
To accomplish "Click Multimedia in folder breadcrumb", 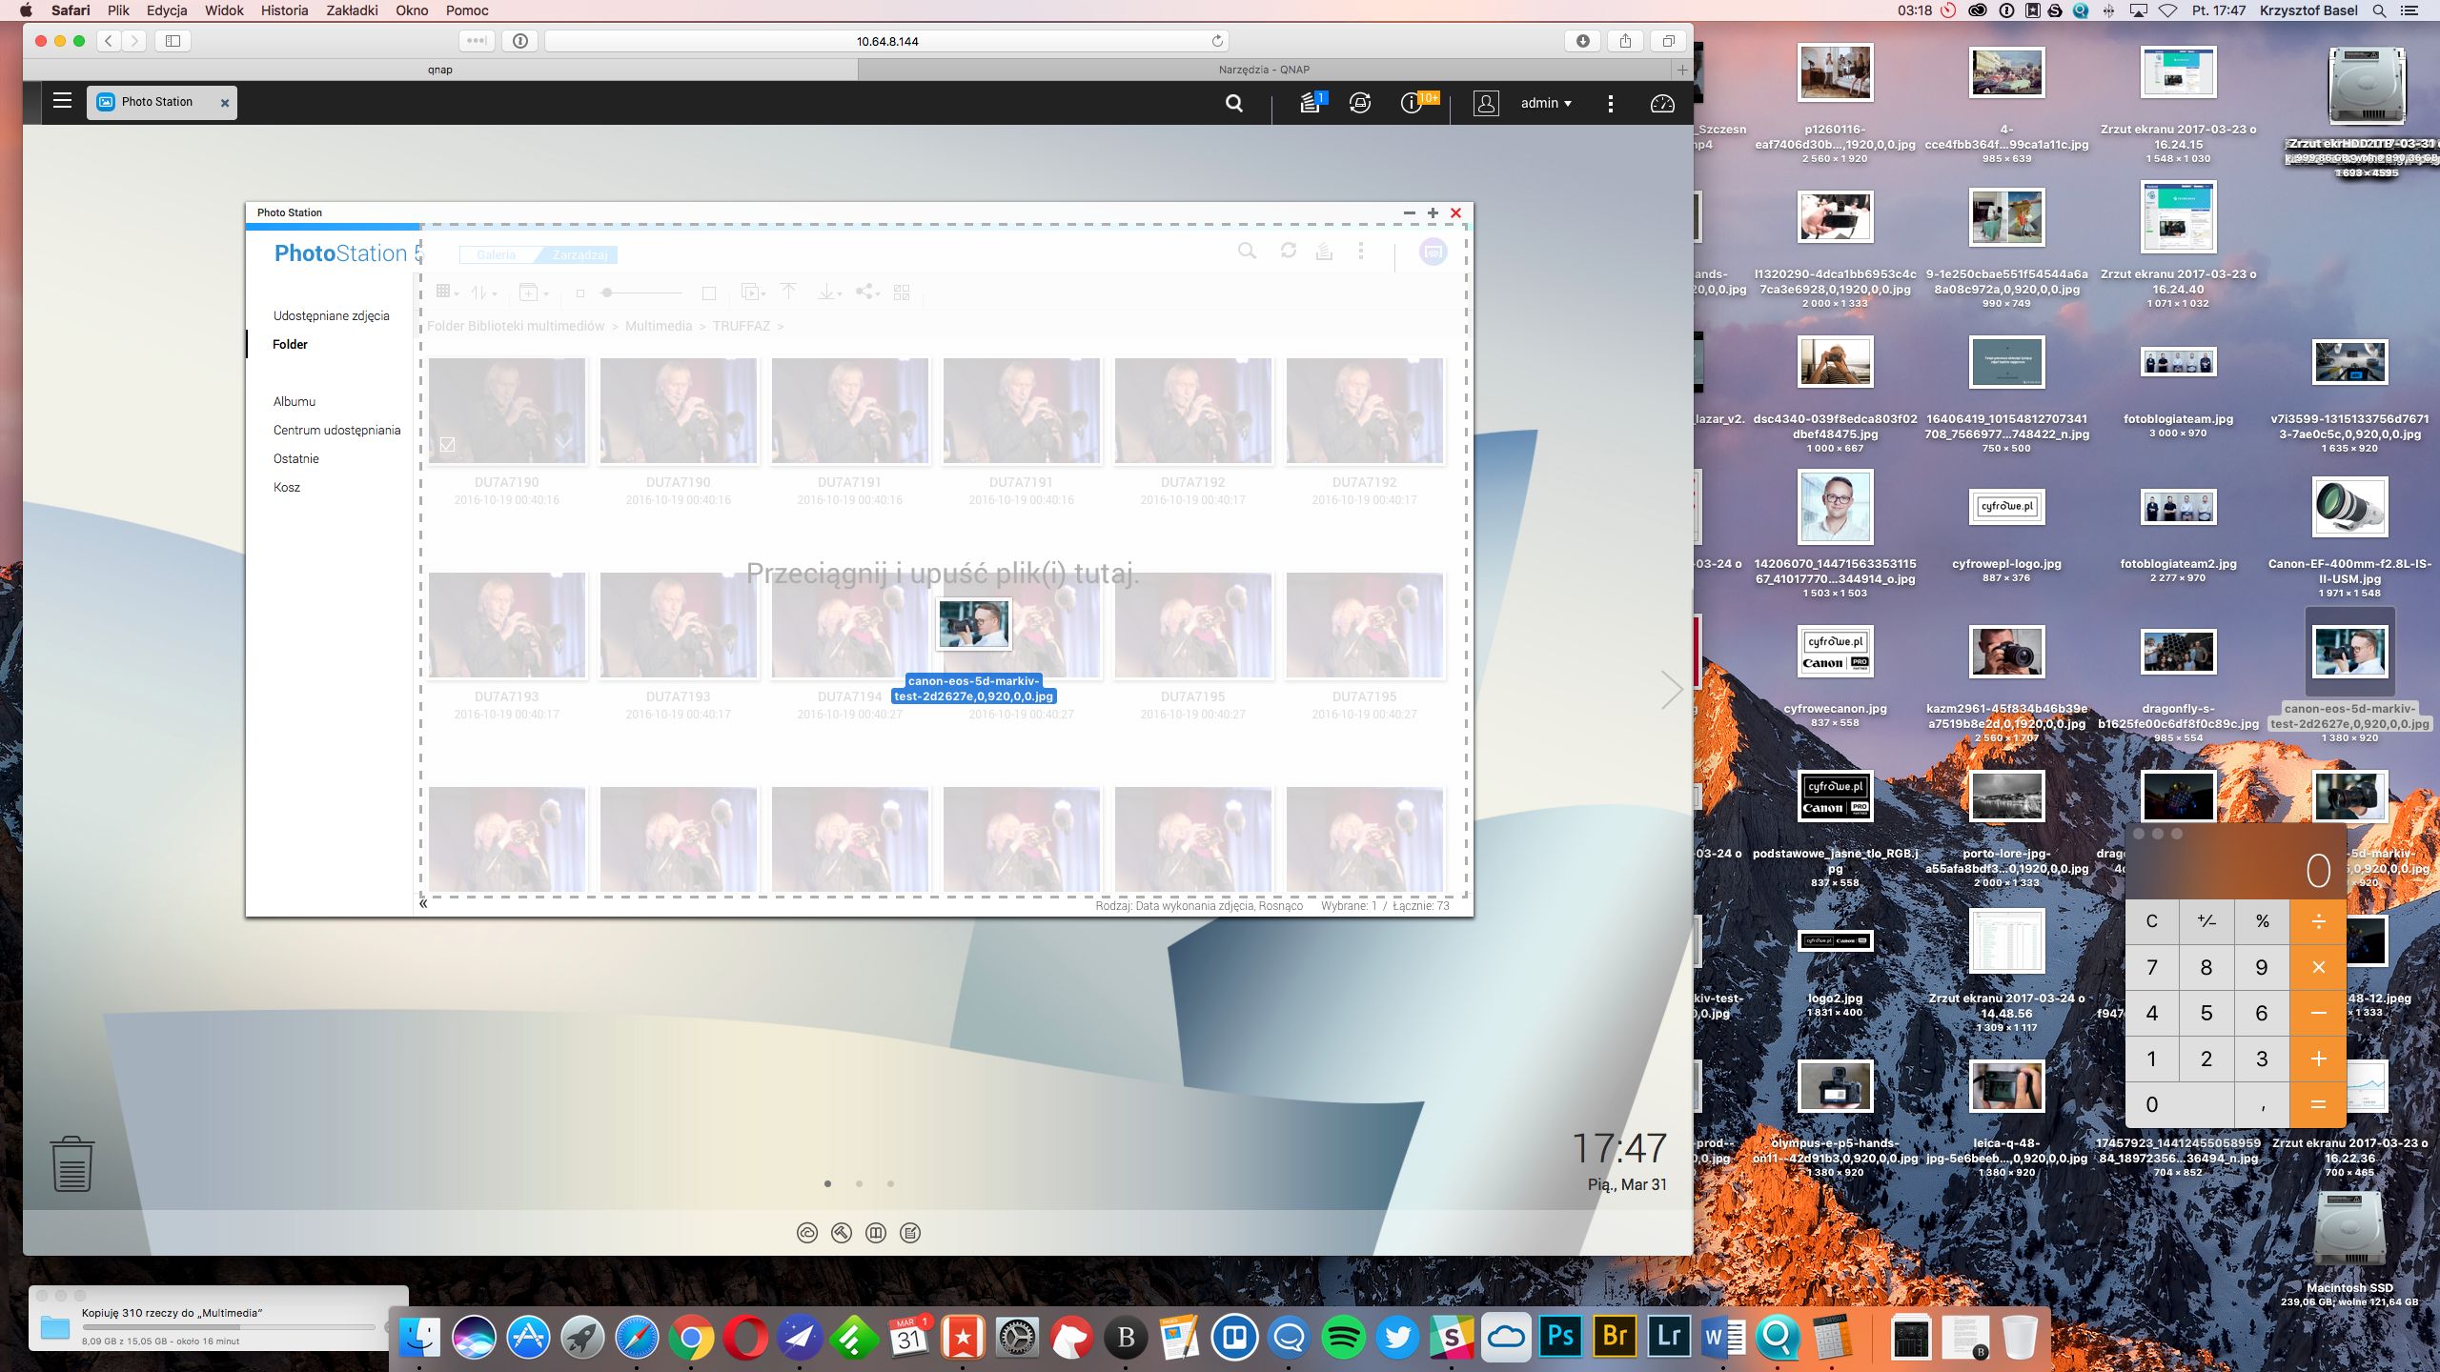I will (x=659, y=326).
